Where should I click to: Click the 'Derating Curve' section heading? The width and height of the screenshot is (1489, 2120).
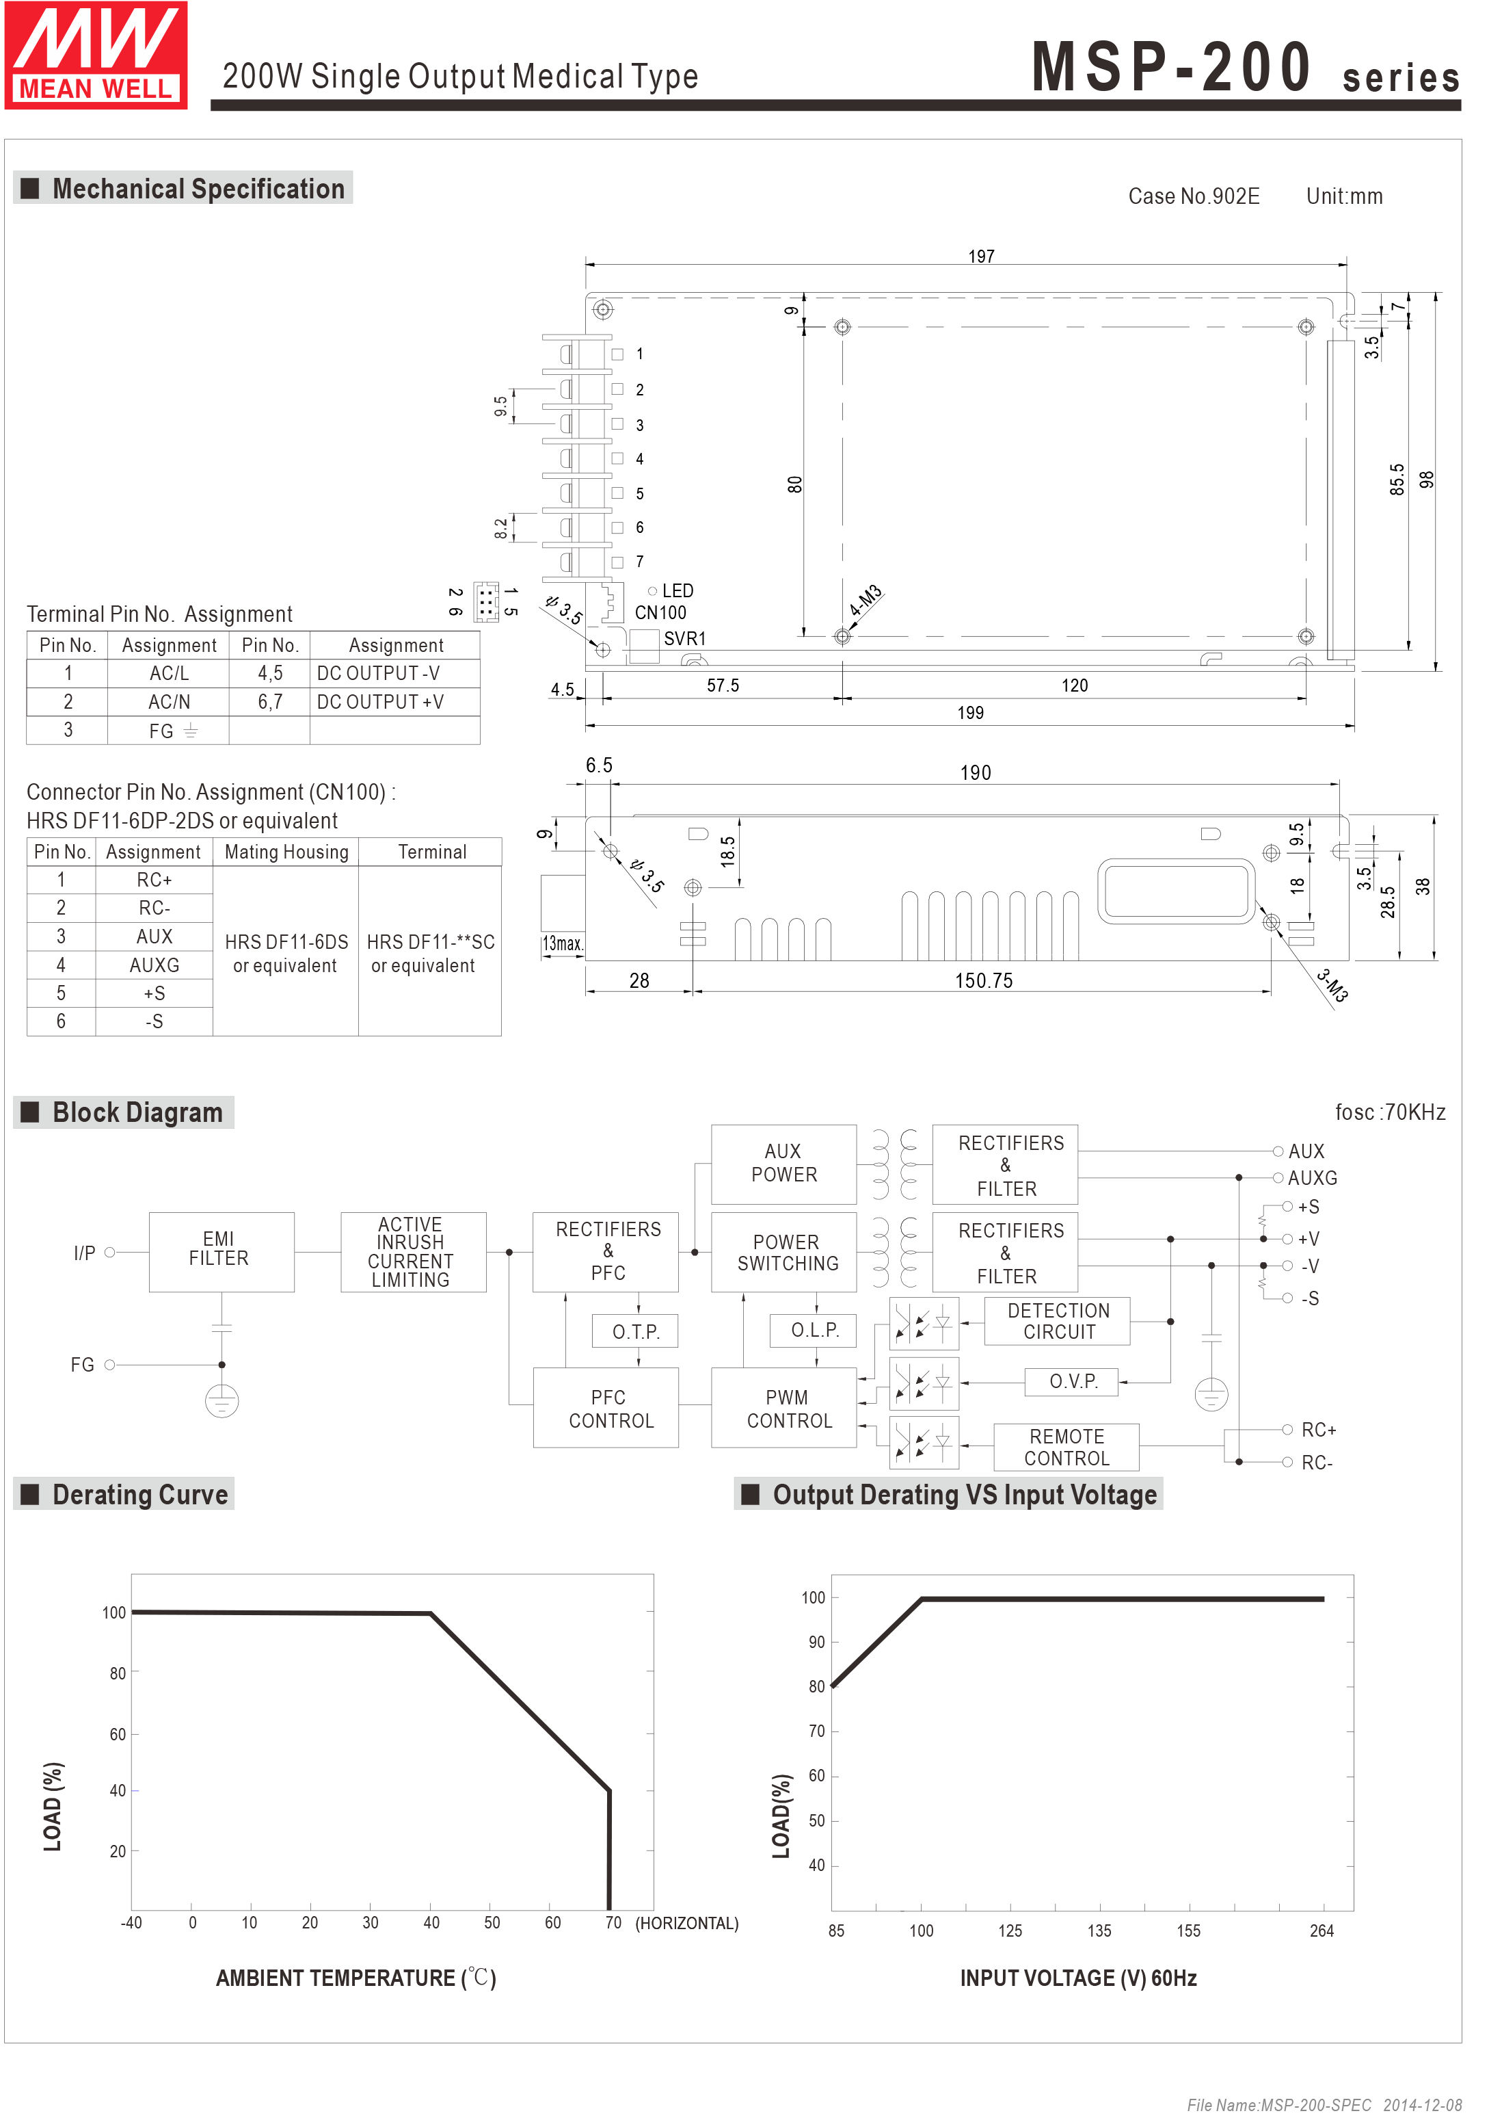(124, 1494)
